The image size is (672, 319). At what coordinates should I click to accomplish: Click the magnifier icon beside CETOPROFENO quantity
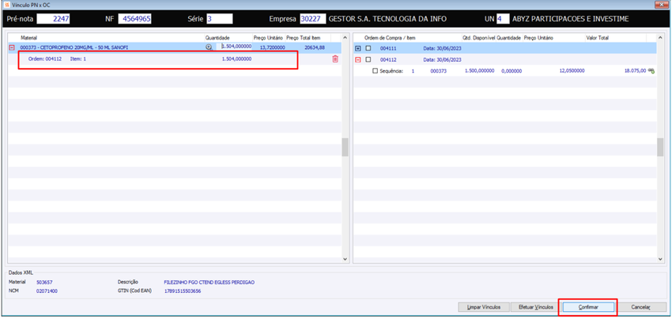coord(210,47)
